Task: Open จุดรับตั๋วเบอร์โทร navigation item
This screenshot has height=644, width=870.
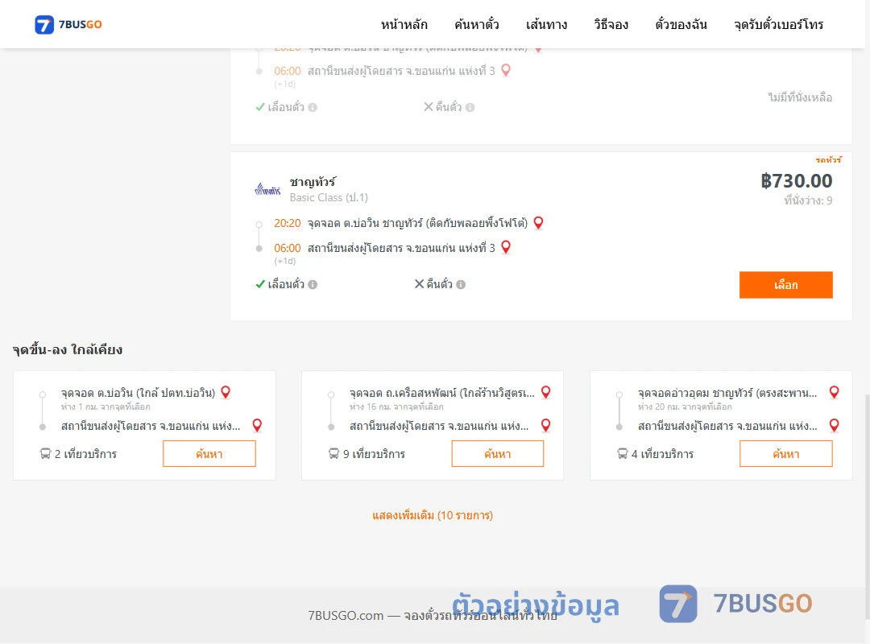Action: pos(778,24)
